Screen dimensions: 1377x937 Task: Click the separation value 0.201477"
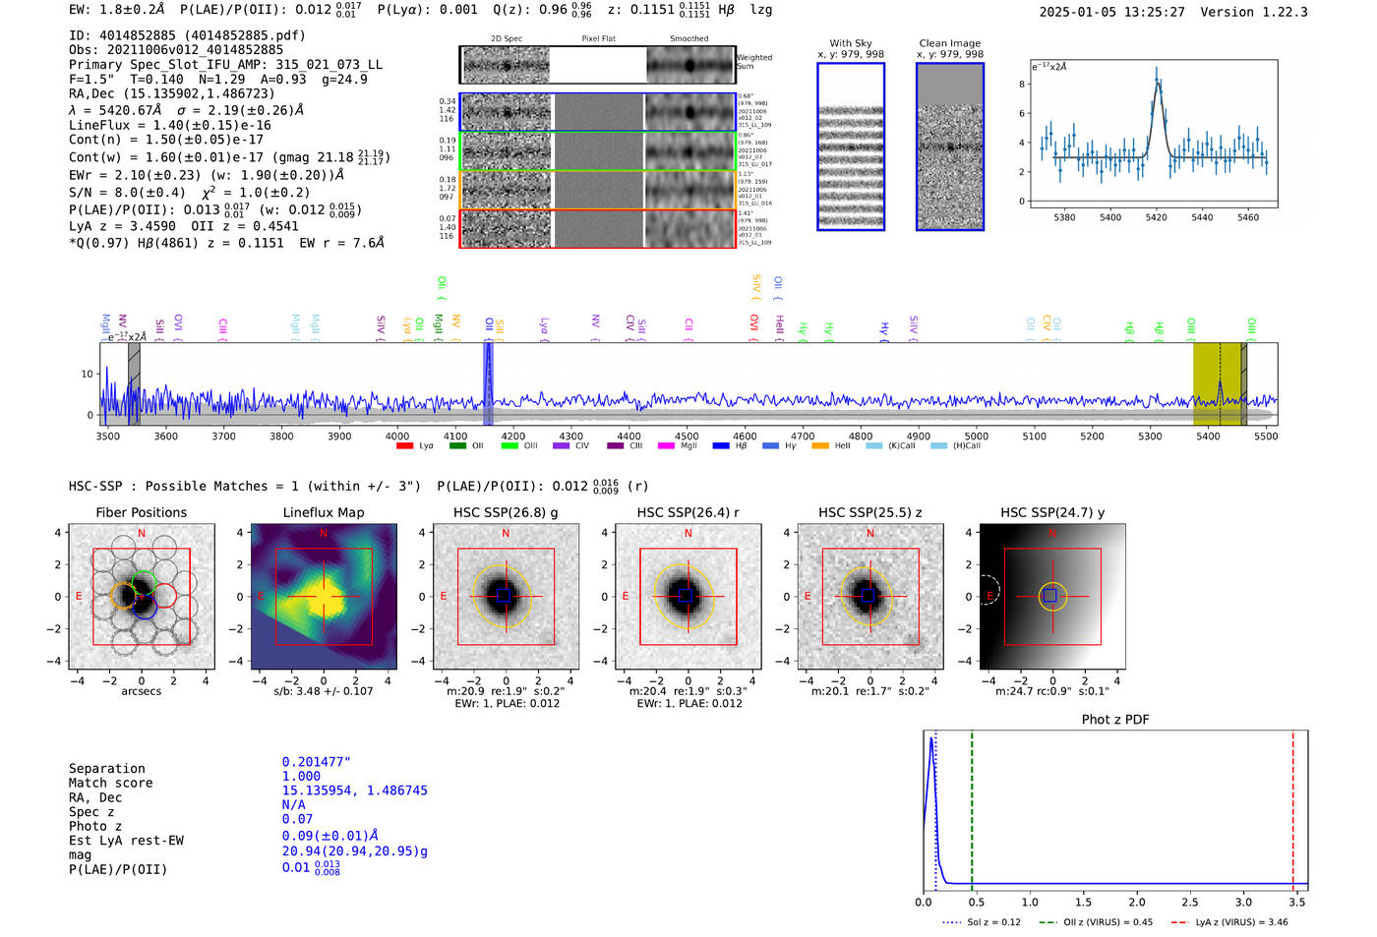(x=316, y=762)
